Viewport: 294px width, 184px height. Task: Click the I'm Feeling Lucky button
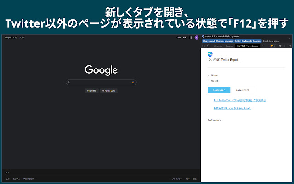pos(109,91)
